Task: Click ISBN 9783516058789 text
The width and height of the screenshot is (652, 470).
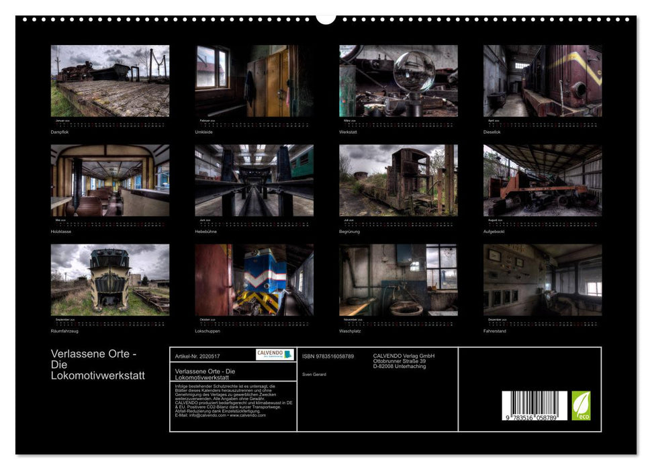Action: click(x=329, y=355)
